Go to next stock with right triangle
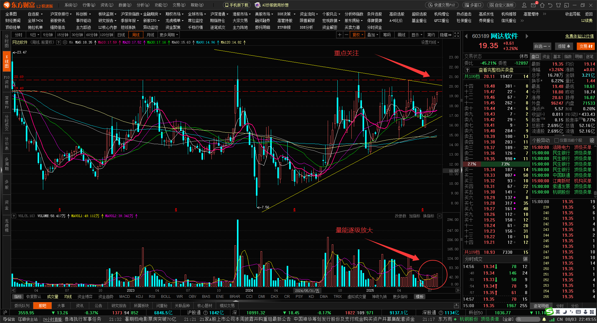597x323 pixels. (x=527, y=36)
